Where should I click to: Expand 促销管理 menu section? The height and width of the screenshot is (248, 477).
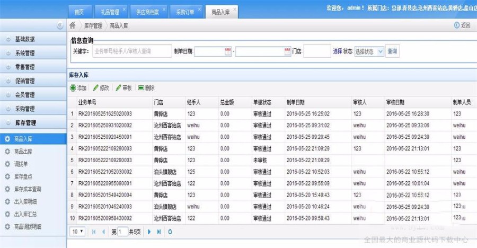click(33, 81)
